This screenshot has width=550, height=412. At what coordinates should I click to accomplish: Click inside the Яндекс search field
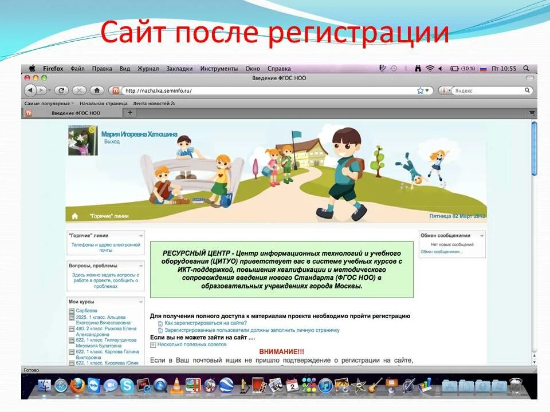[487, 92]
